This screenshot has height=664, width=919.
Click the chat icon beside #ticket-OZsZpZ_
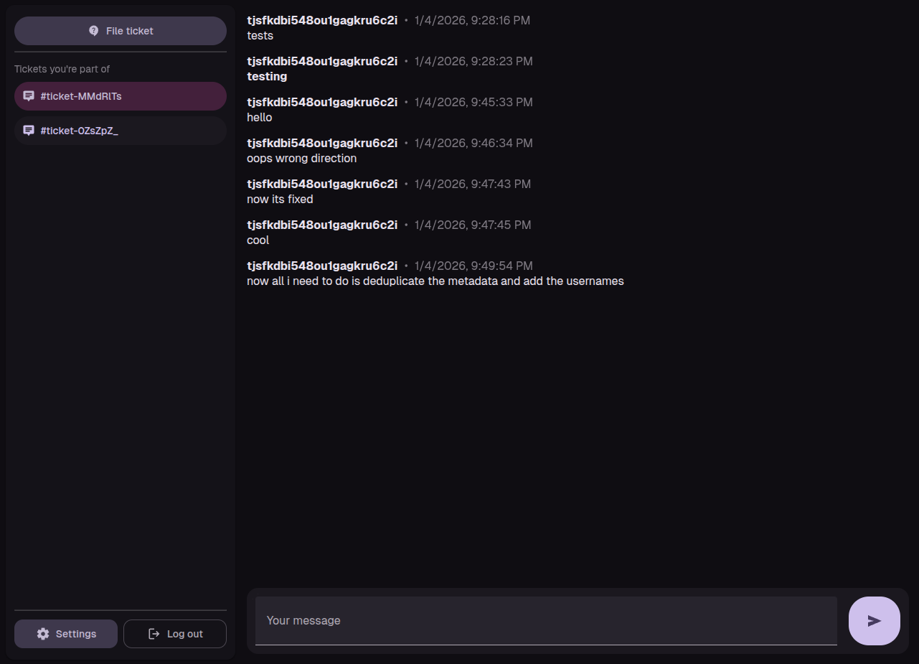29,131
